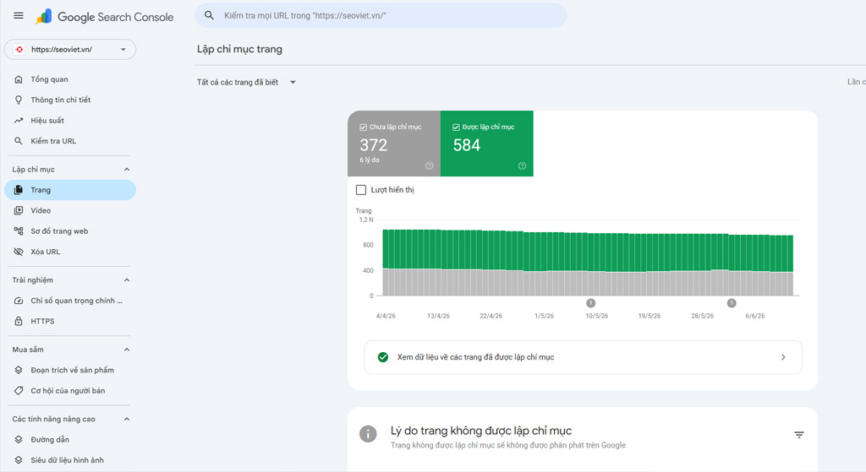
Task: Open Tất cả các trang đã biết filter dropdown
Action: [246, 82]
